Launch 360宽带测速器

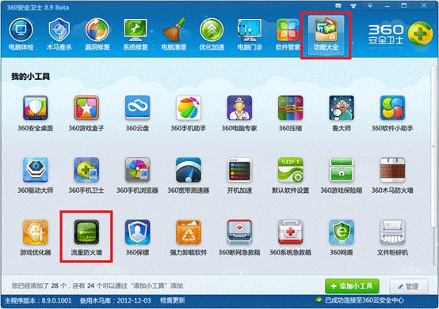(x=188, y=175)
